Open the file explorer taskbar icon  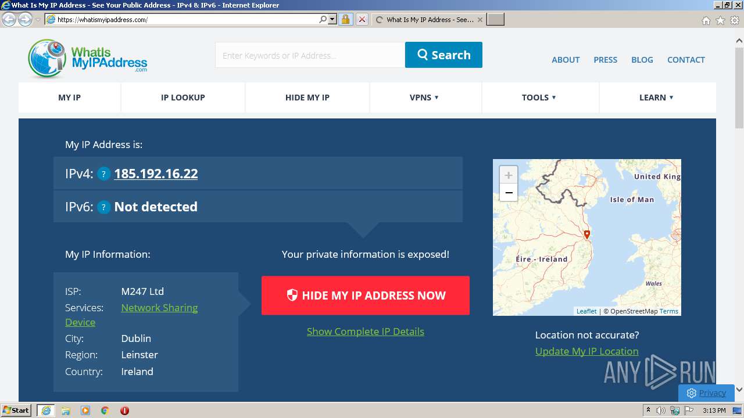click(66, 410)
